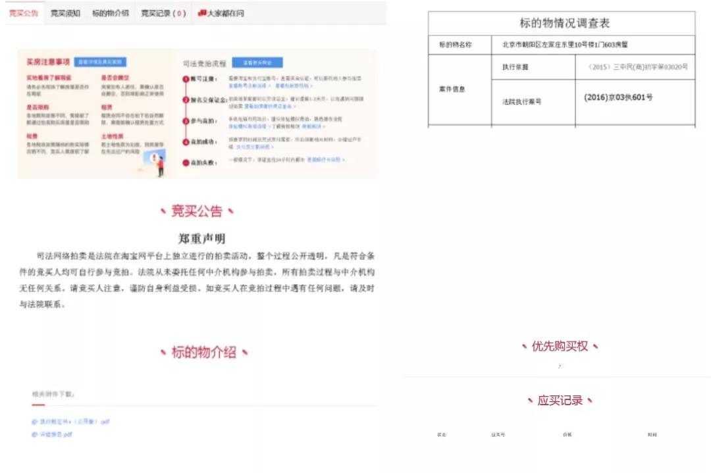This screenshot has height=473, width=711.
Task: Click the blue registration link under 账号注册
Action: tap(248, 86)
